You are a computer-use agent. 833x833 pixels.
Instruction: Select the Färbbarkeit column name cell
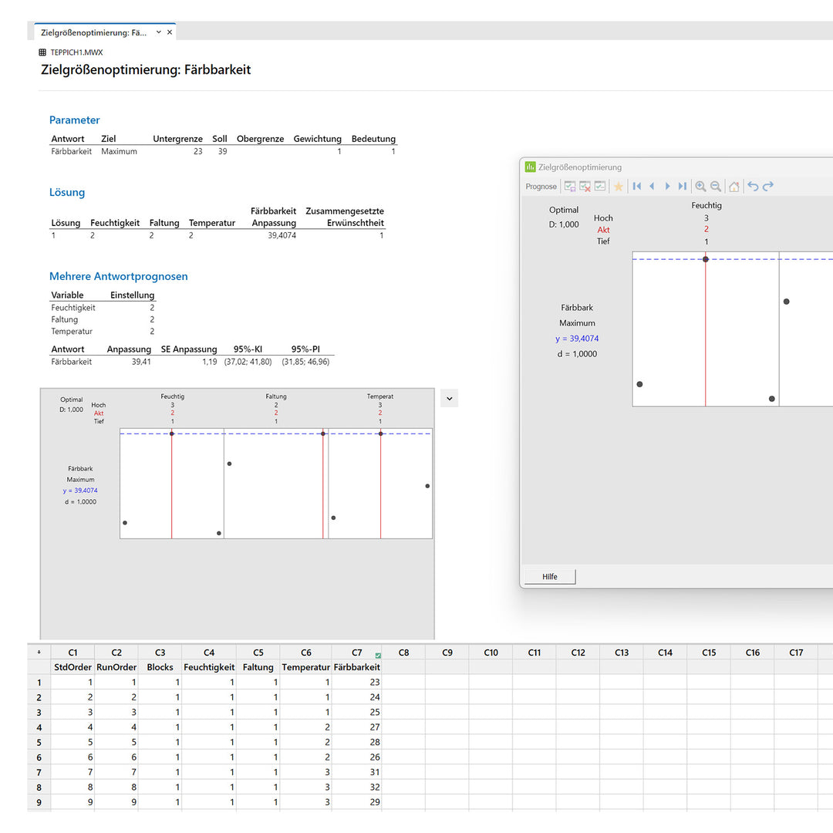[x=356, y=667]
